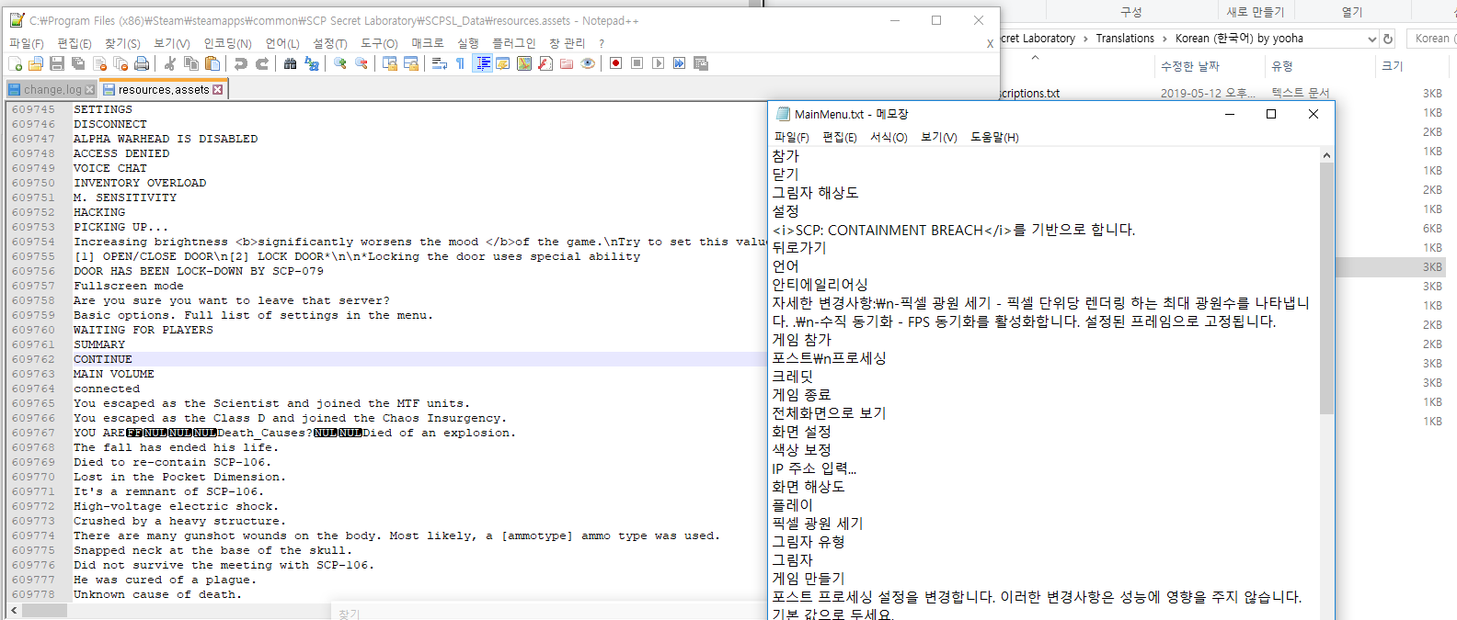
Task: Open Folder as Workspace icon
Action: click(x=567, y=63)
